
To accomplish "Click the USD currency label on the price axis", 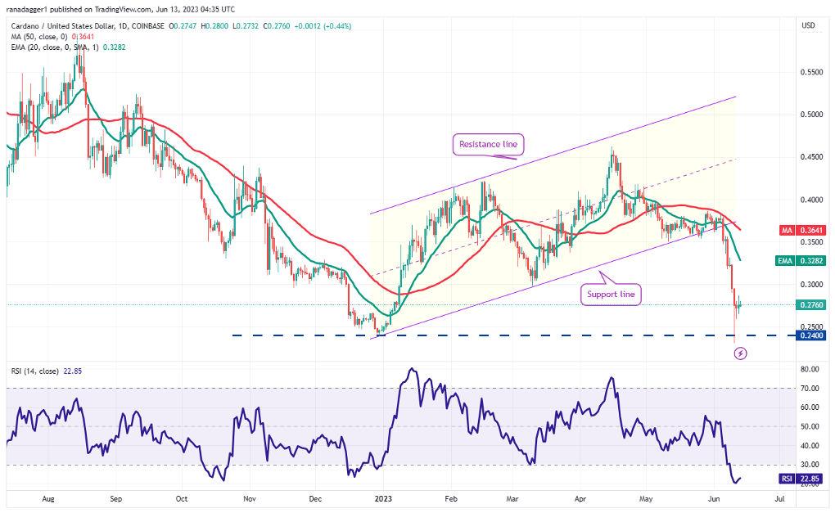I will tap(808, 25).
